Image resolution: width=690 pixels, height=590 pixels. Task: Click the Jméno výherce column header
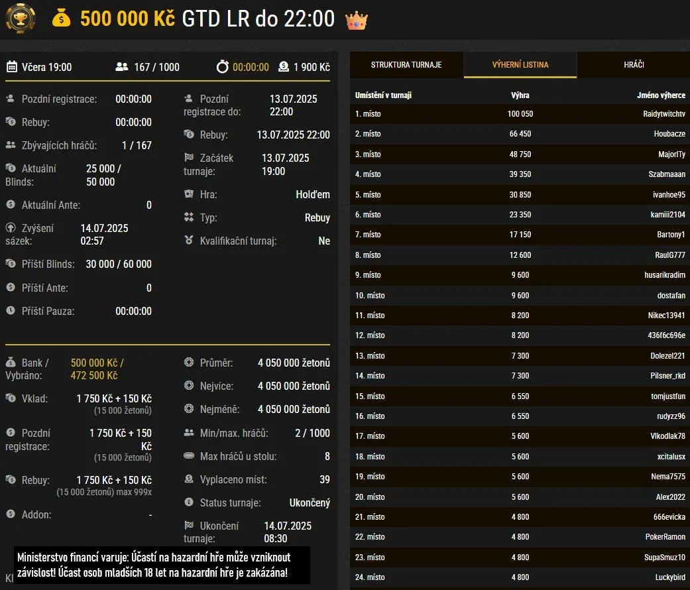[x=661, y=95]
